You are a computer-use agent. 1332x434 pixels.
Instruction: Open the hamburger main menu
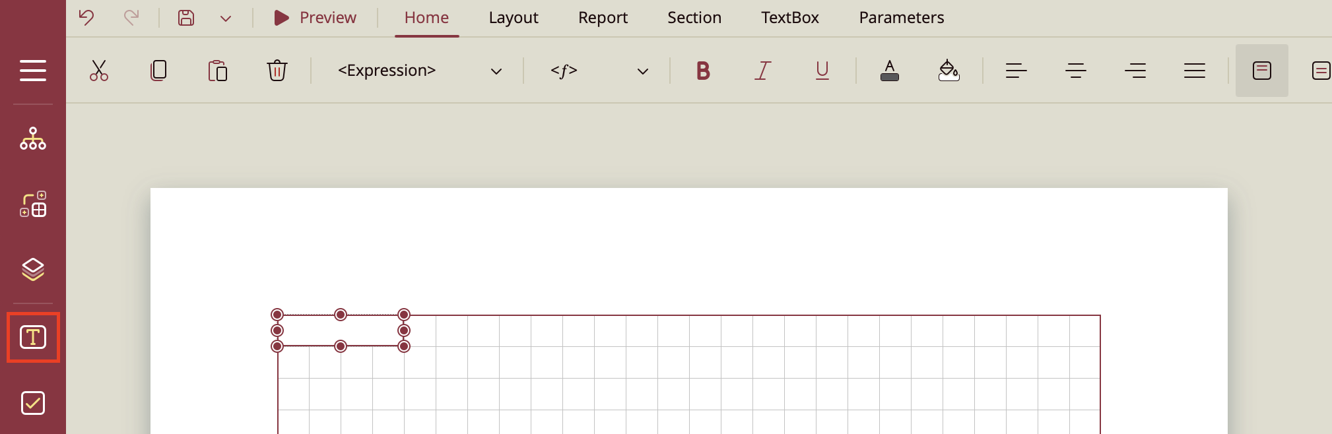(x=33, y=71)
